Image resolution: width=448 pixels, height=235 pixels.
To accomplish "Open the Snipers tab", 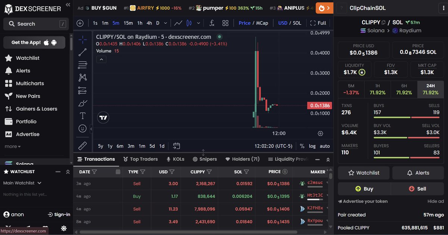I will [x=205, y=159].
